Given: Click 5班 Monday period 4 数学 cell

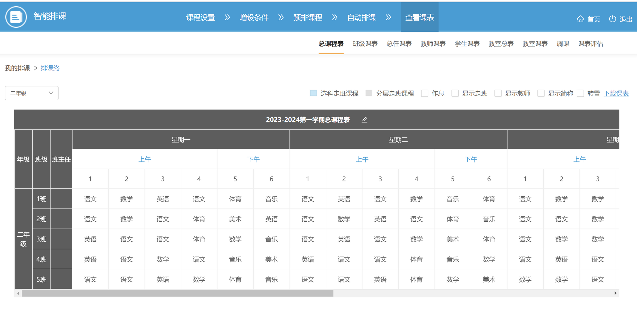Looking at the screenshot, I should pyautogui.click(x=199, y=280).
